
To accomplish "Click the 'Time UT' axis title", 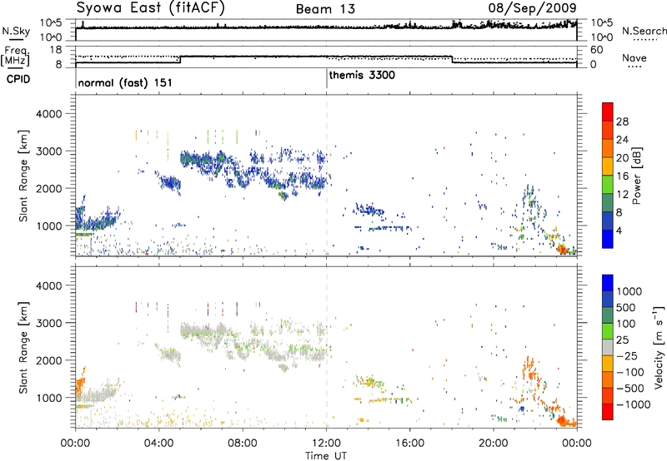I will [326, 456].
